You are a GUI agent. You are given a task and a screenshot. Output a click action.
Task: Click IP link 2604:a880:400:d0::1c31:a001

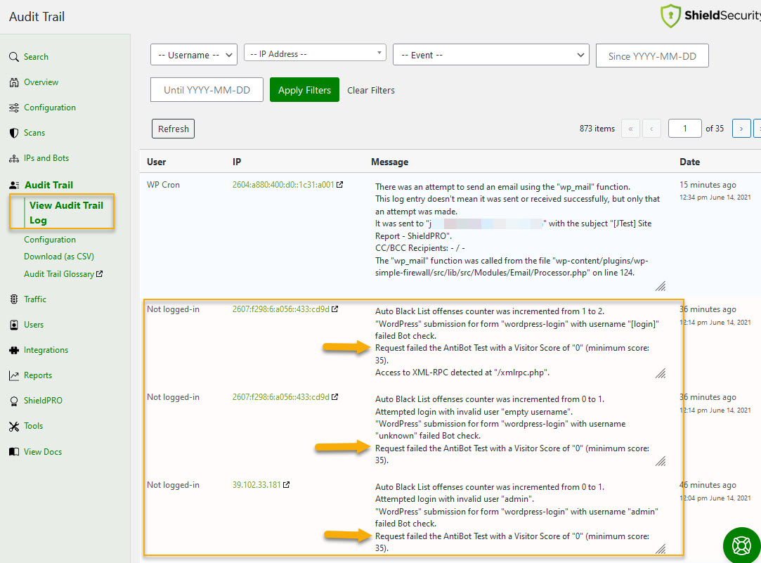(x=283, y=184)
